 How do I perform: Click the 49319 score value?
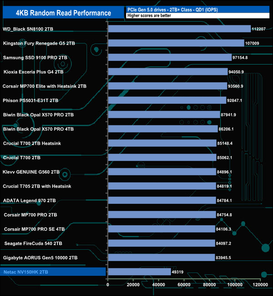pyautogui.click(x=177, y=272)
